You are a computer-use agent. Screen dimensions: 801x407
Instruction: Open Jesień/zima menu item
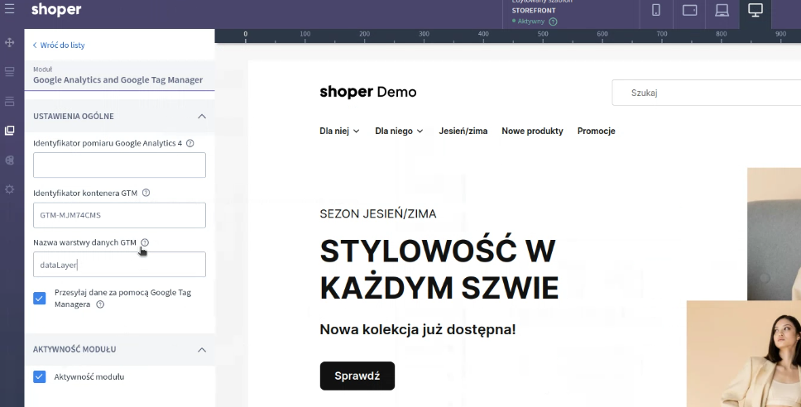(463, 132)
